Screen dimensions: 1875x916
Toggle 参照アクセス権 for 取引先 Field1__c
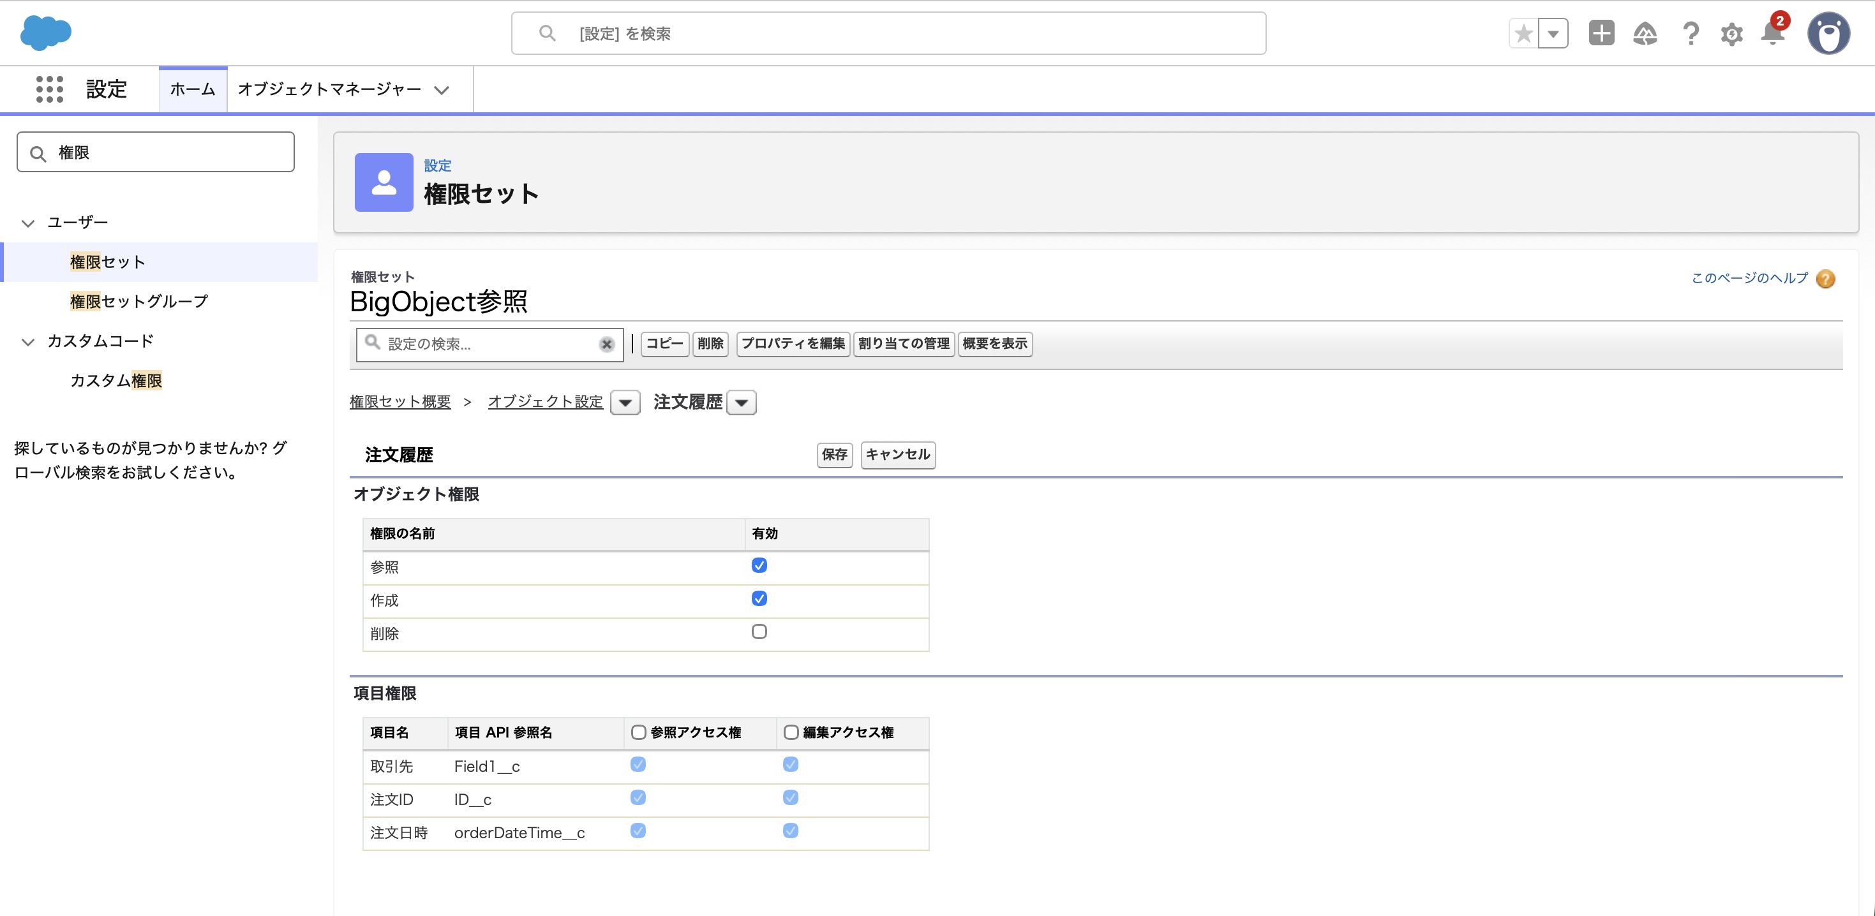pos(638,765)
